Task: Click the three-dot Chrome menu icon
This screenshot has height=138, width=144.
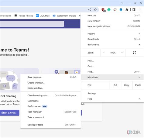Action: (x=140, y=10)
